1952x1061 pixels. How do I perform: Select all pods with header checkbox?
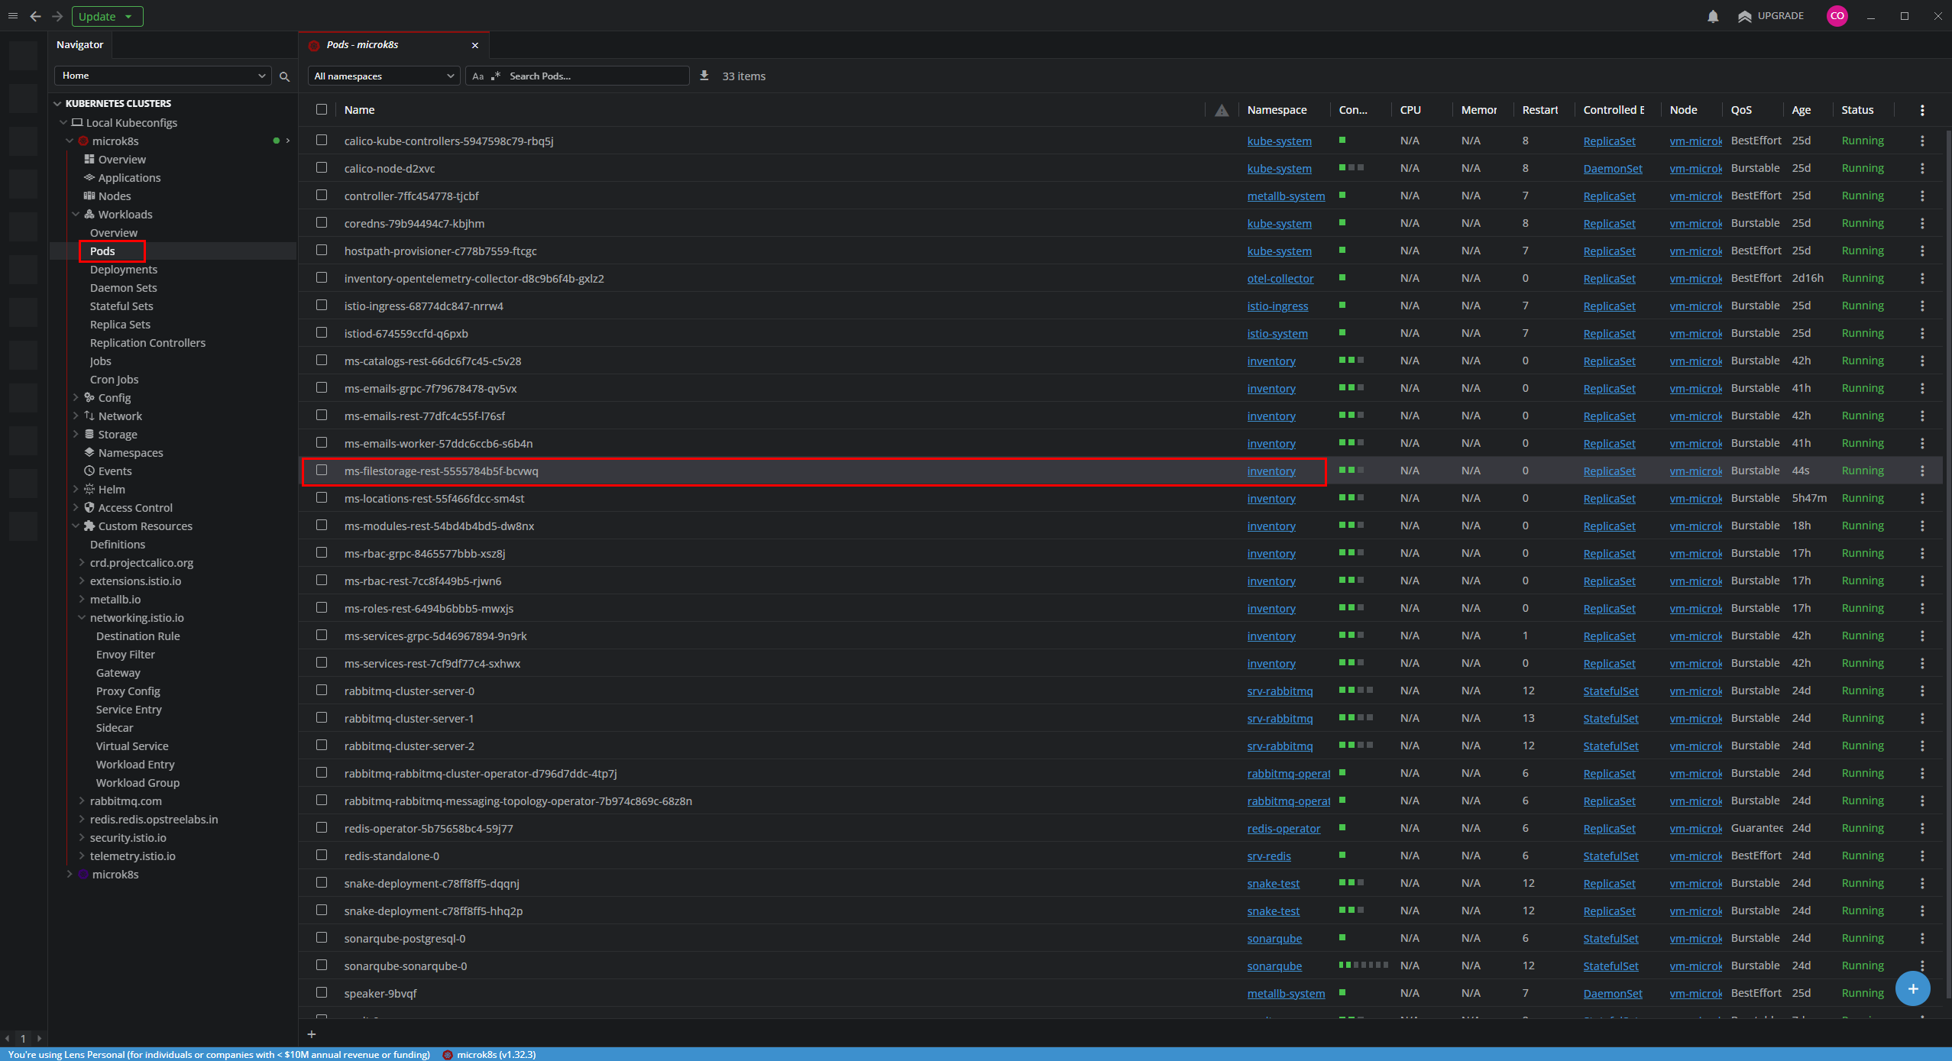[x=322, y=109]
